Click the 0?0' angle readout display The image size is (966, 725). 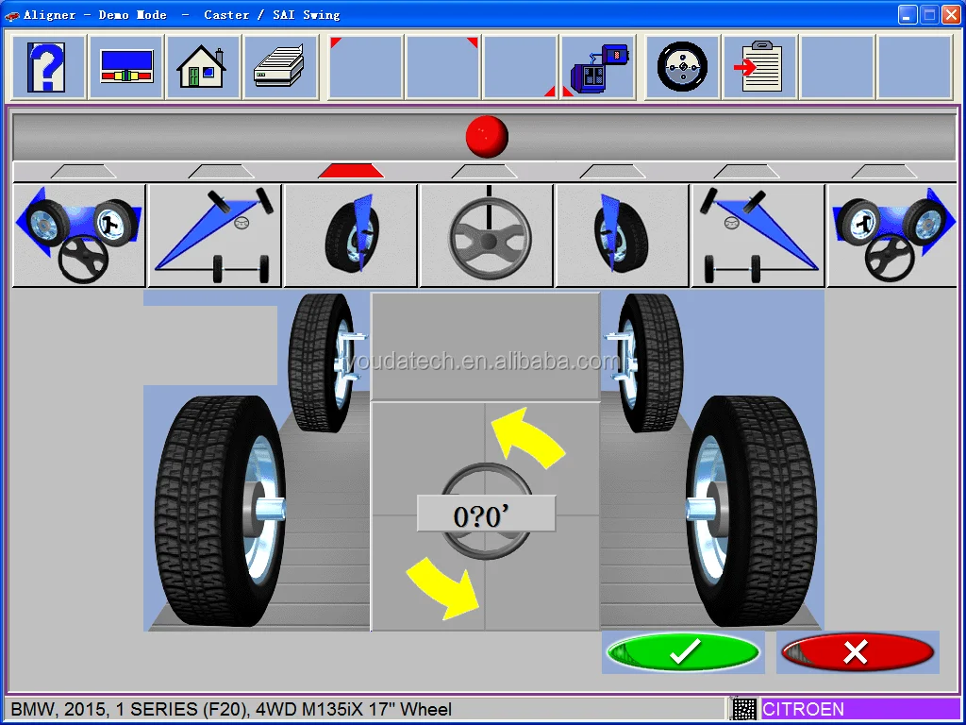click(487, 515)
